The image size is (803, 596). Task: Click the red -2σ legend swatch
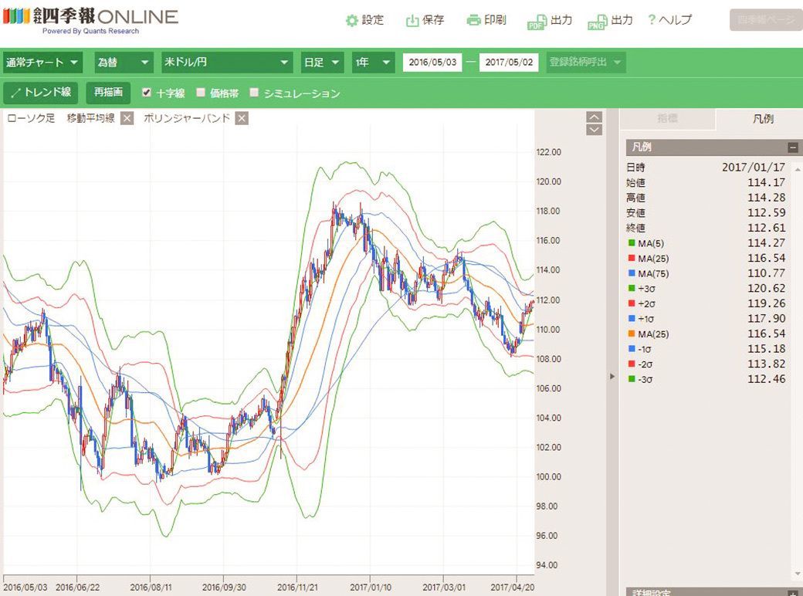[632, 364]
